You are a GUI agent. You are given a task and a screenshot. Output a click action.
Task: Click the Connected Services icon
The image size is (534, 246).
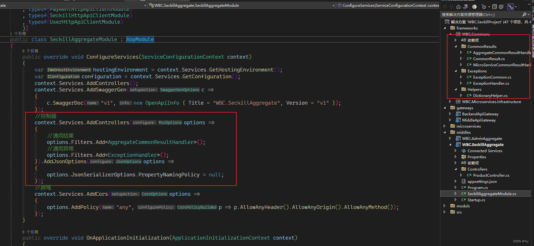coord(464,151)
